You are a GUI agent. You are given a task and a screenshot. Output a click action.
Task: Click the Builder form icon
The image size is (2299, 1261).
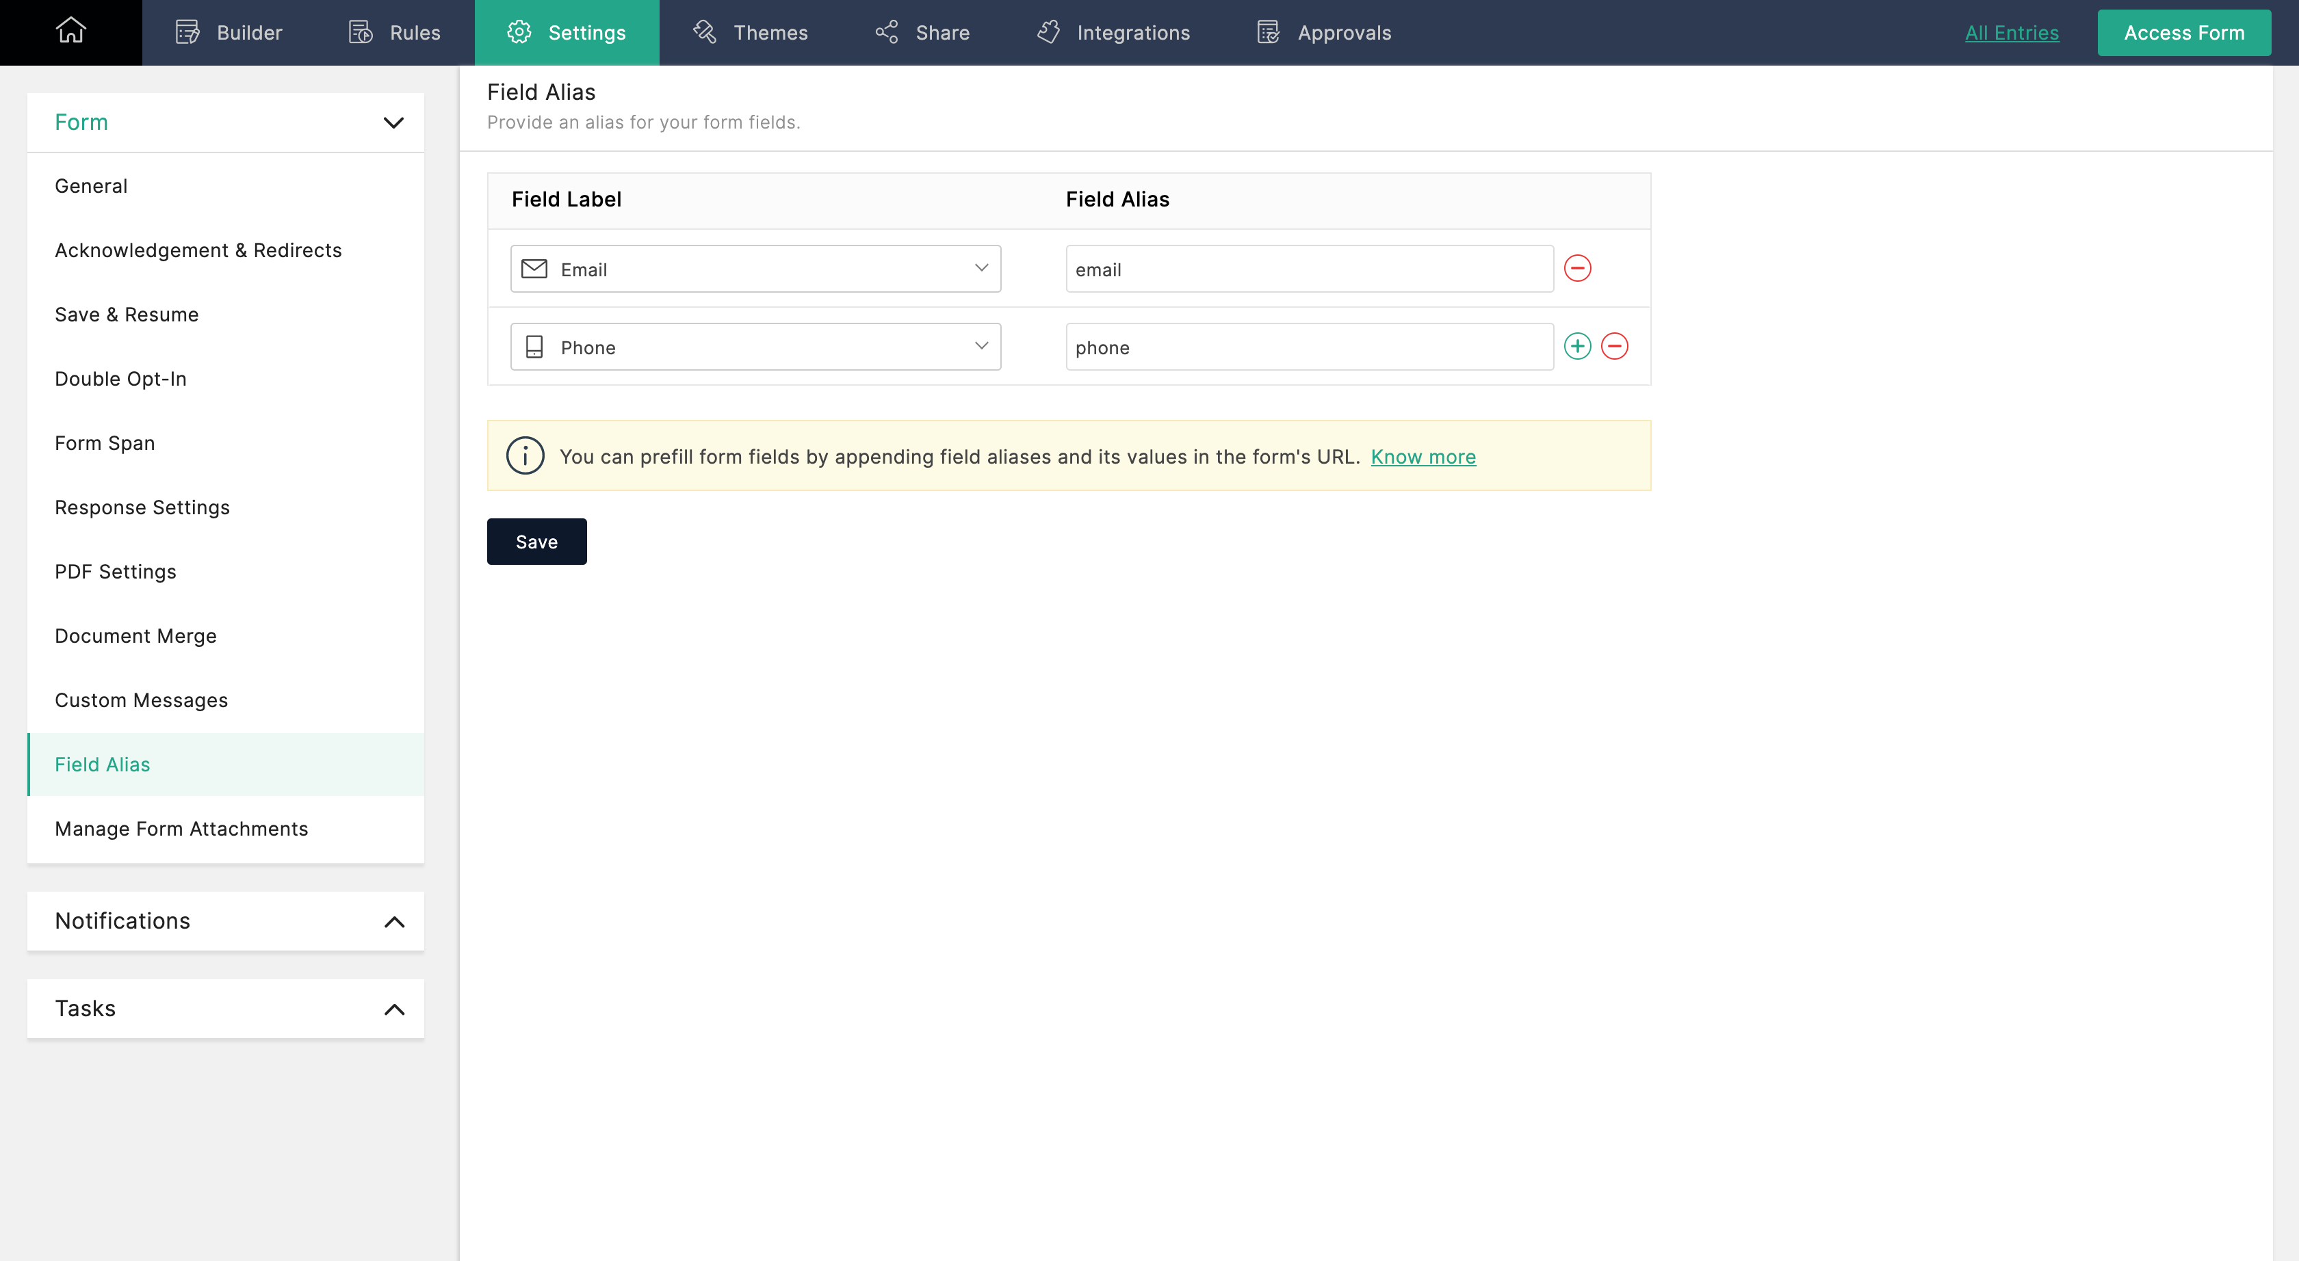(187, 32)
